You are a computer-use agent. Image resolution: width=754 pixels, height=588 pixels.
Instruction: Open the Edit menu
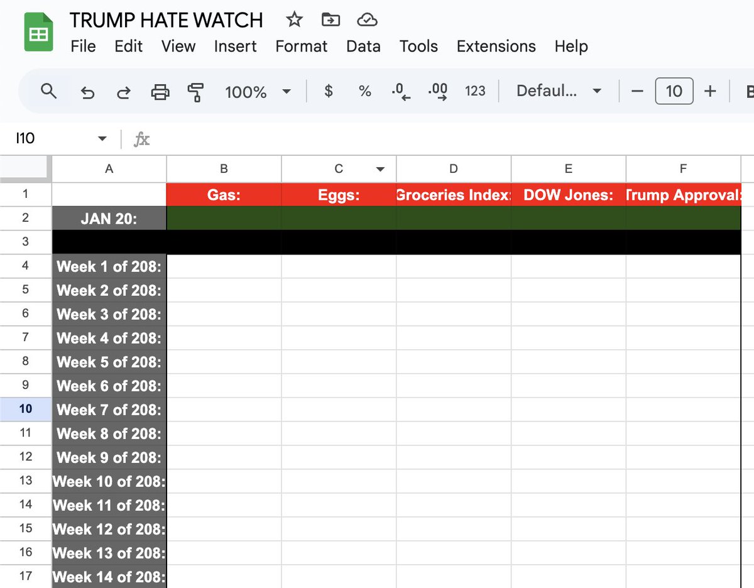(128, 46)
